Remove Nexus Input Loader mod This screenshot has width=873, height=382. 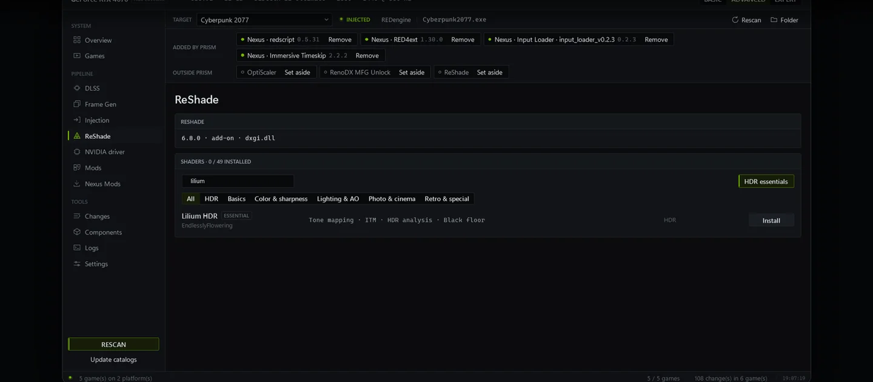click(656, 39)
